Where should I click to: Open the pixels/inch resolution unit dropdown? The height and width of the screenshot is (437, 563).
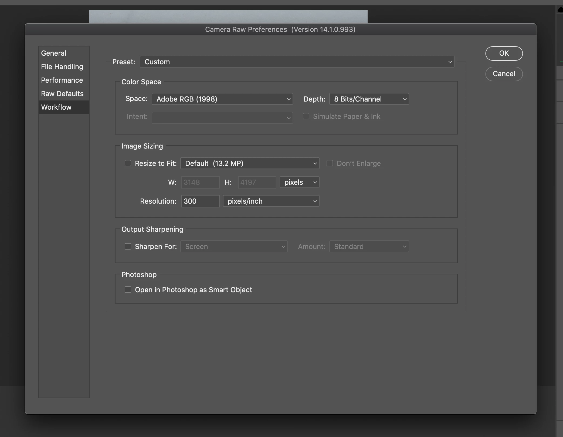271,201
